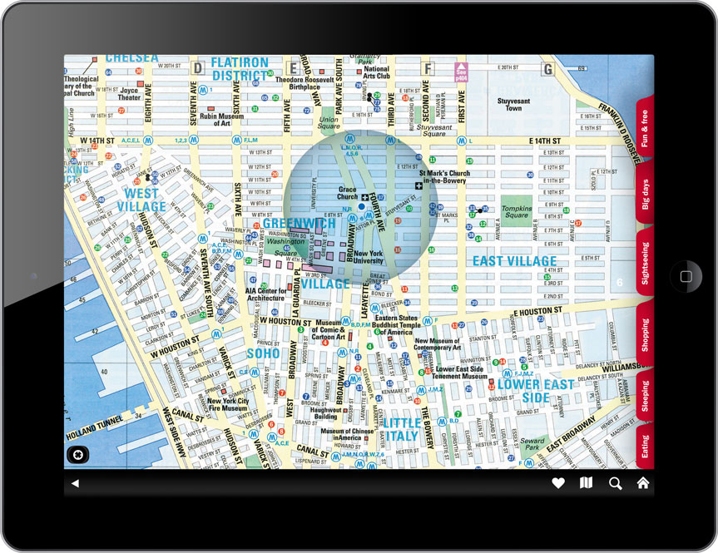718x553 pixels.
Task: Tap the WEST VILLAGE district label
Action: click(141, 200)
